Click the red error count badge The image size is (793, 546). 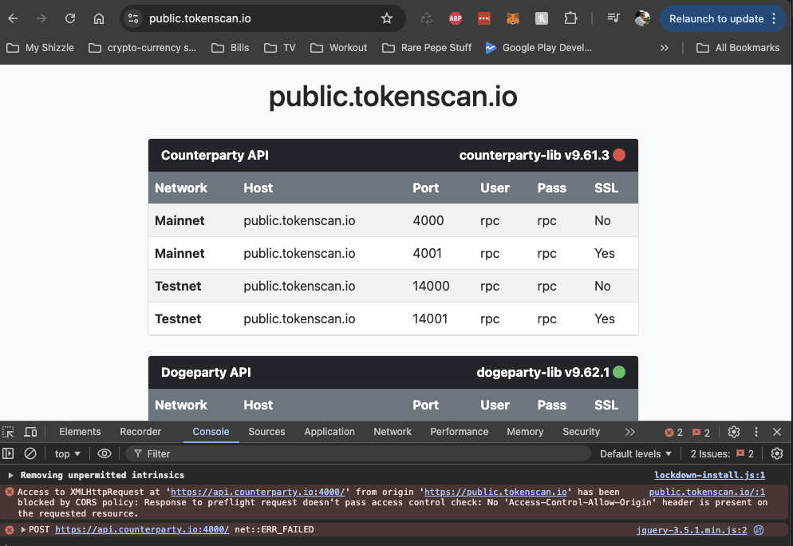point(674,432)
